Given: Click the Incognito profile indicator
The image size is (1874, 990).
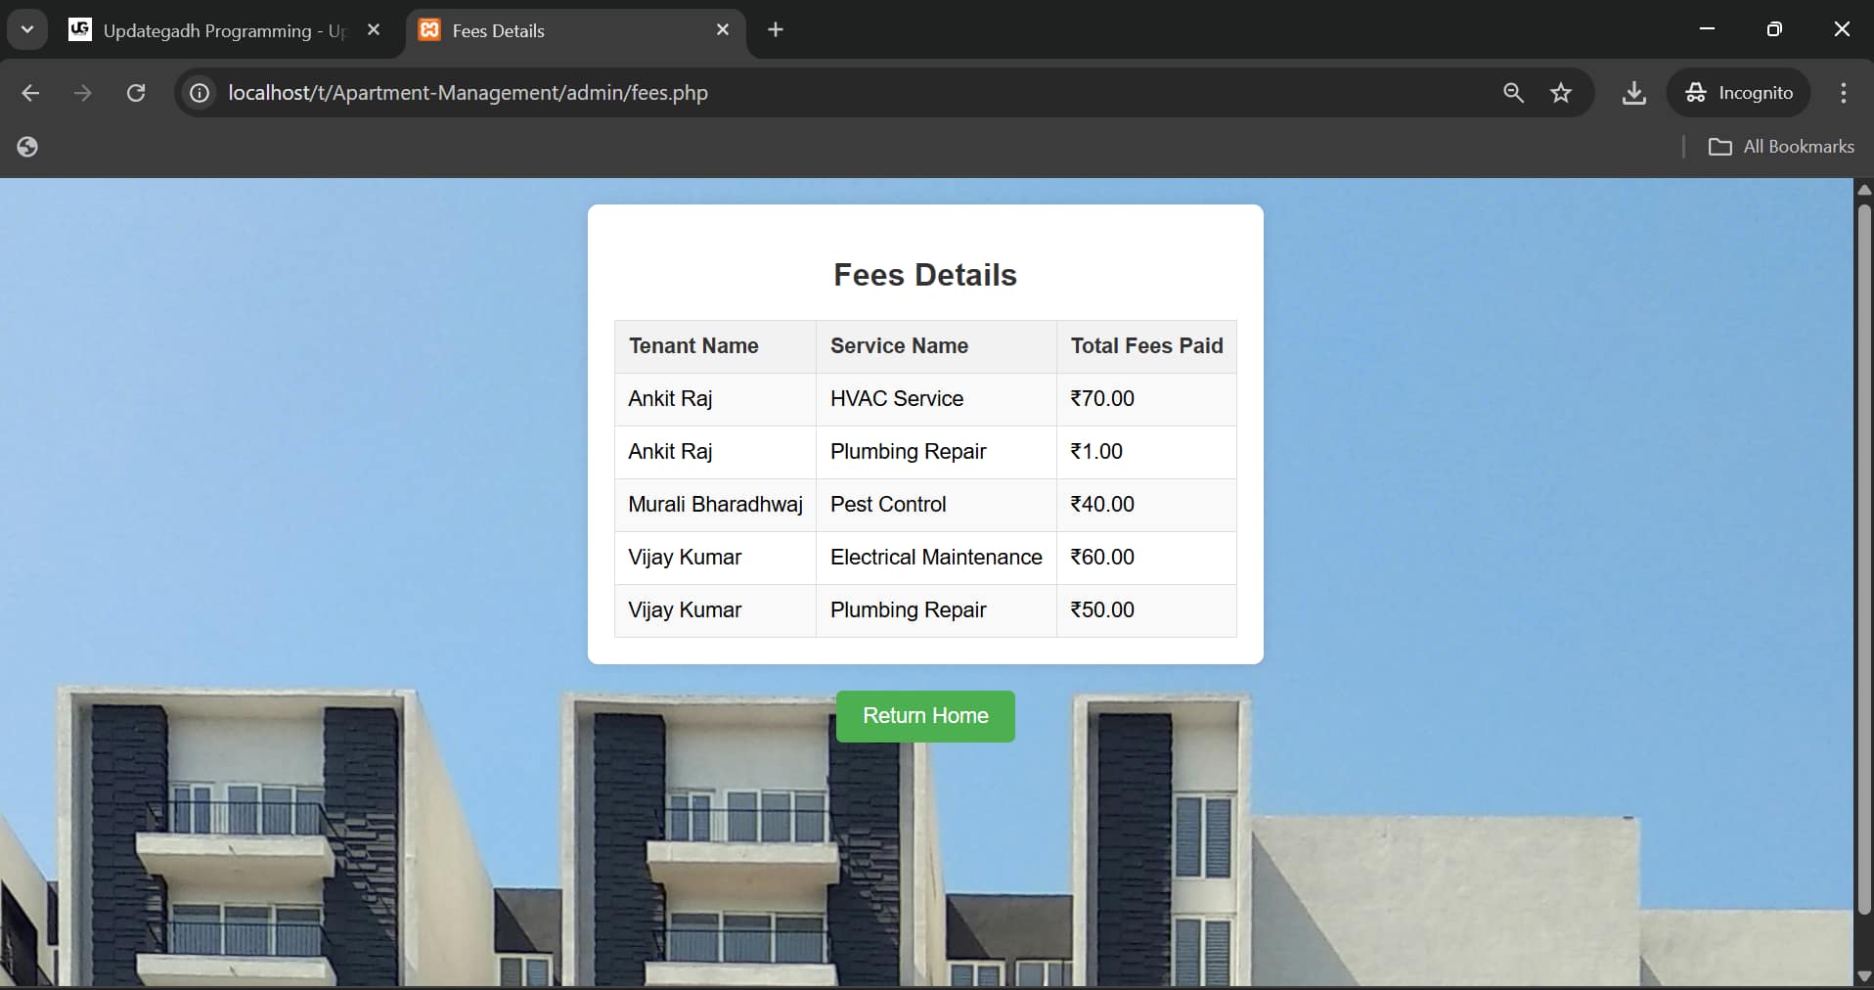Looking at the screenshot, I should tap(1739, 93).
